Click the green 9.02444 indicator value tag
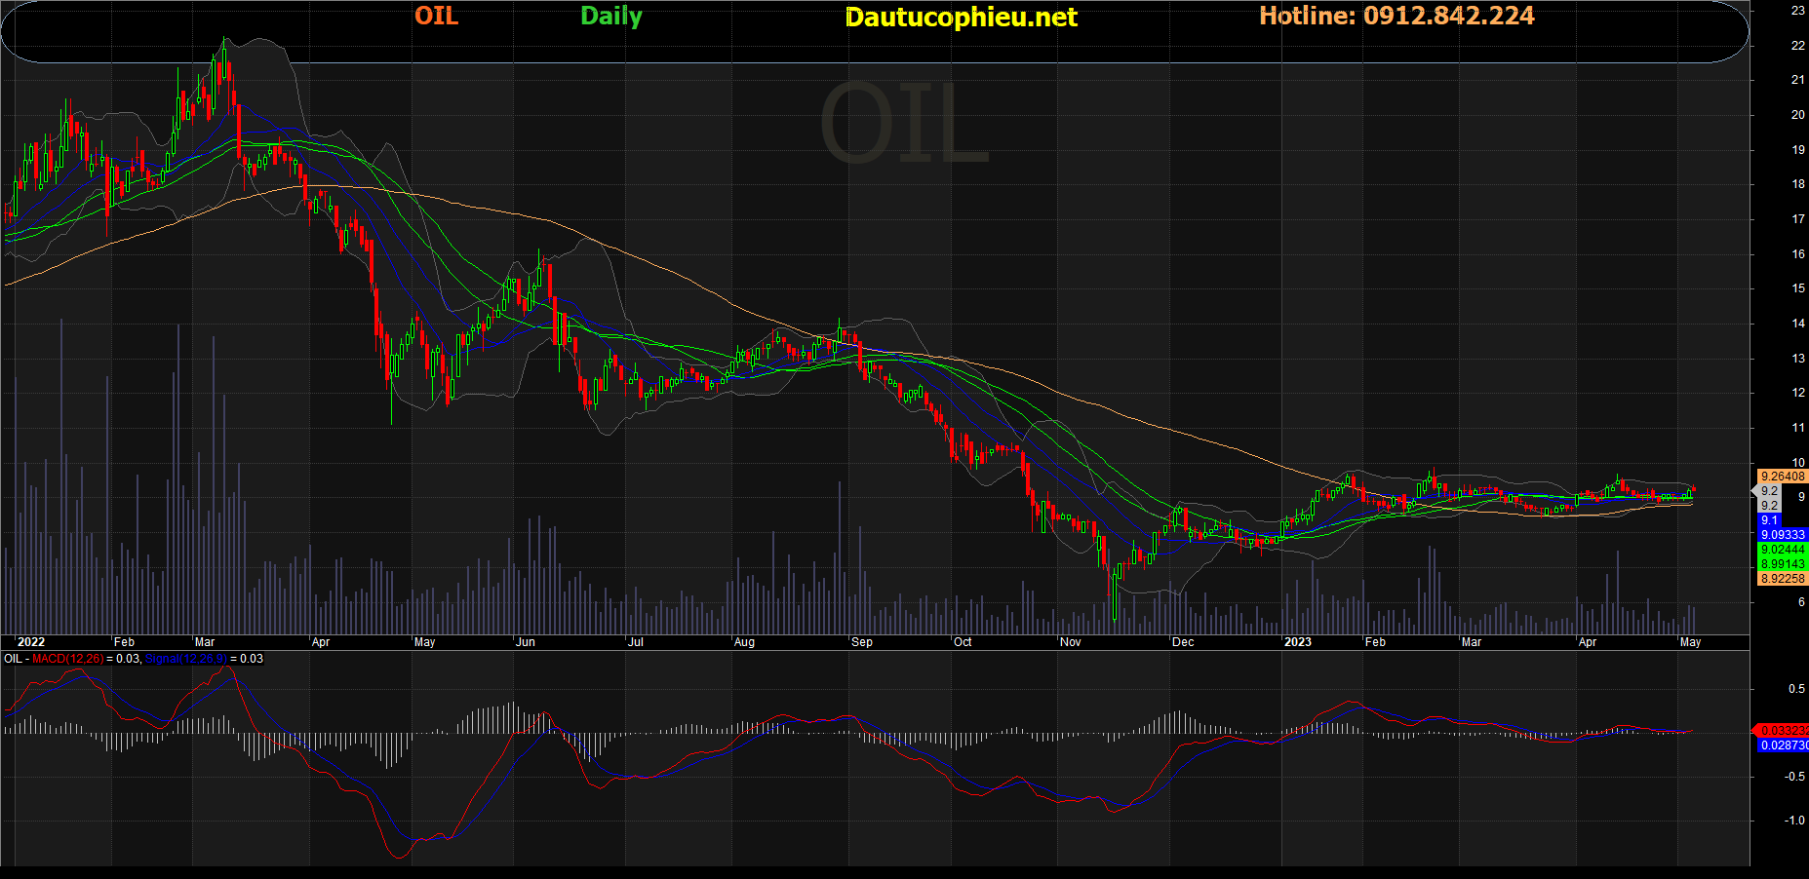Screen dimensions: 1809x879 pyautogui.click(x=1783, y=550)
